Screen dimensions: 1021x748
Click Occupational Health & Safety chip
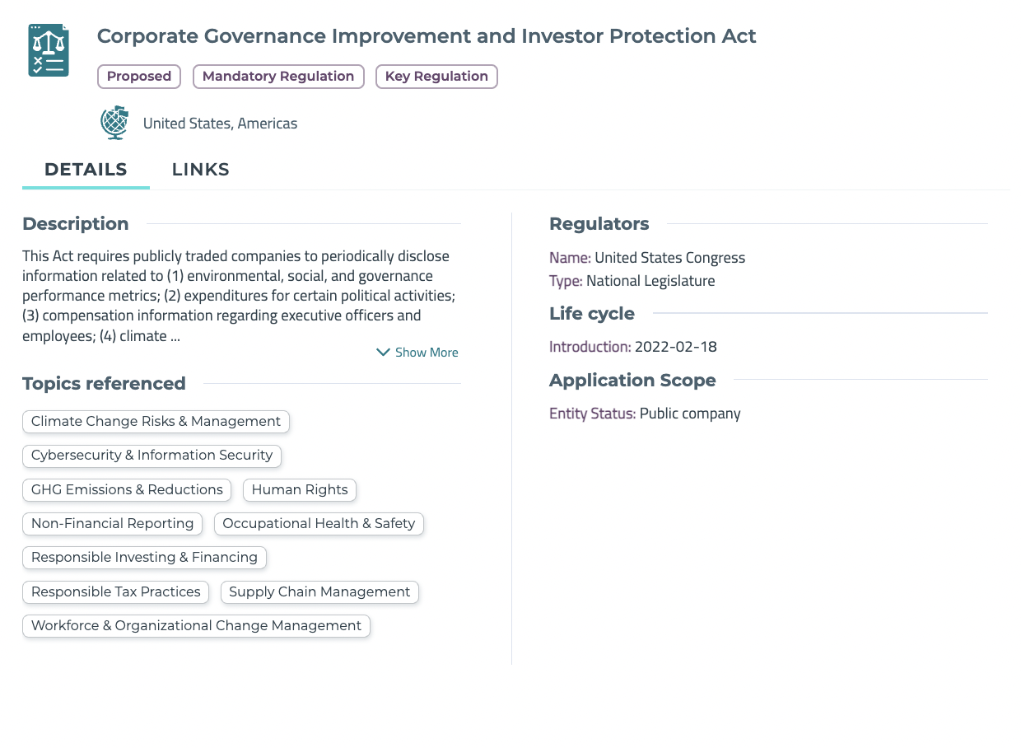[x=319, y=524]
